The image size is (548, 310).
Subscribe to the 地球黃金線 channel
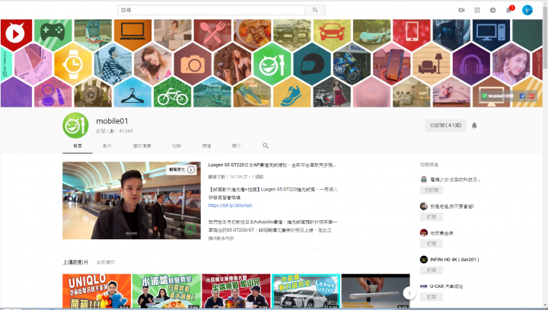point(432,244)
